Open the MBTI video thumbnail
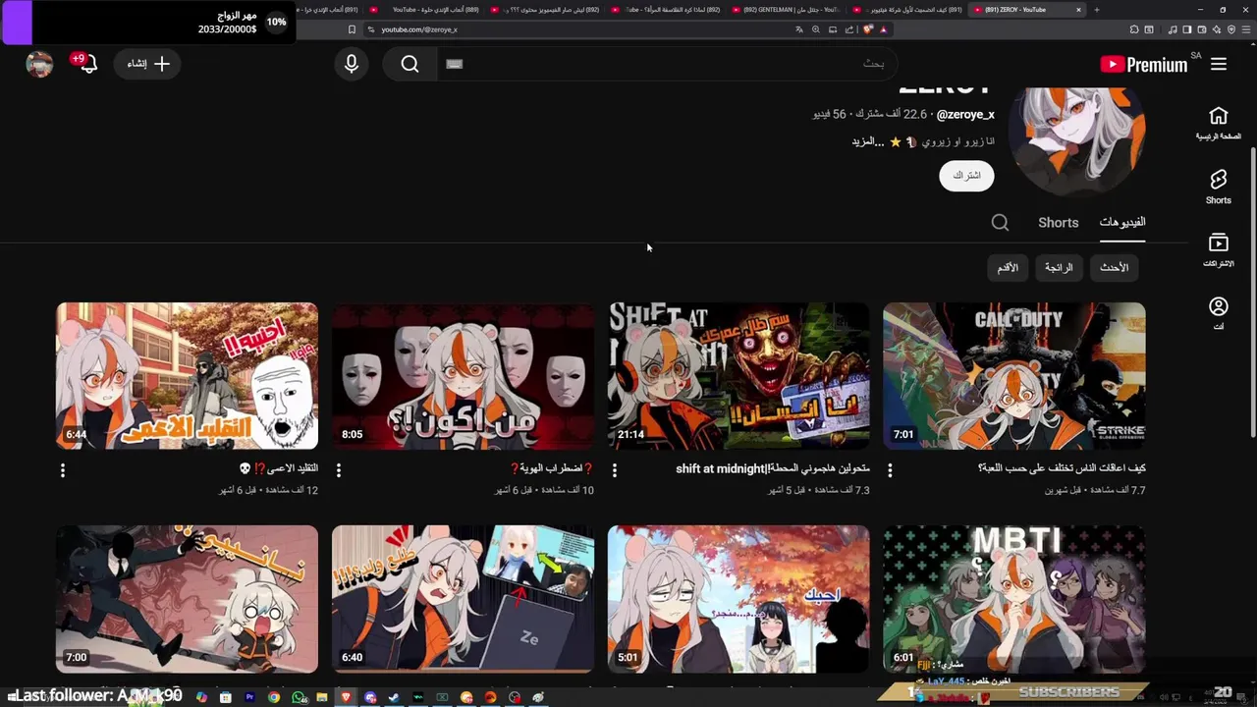Image resolution: width=1257 pixels, height=707 pixels. pos(1013,598)
